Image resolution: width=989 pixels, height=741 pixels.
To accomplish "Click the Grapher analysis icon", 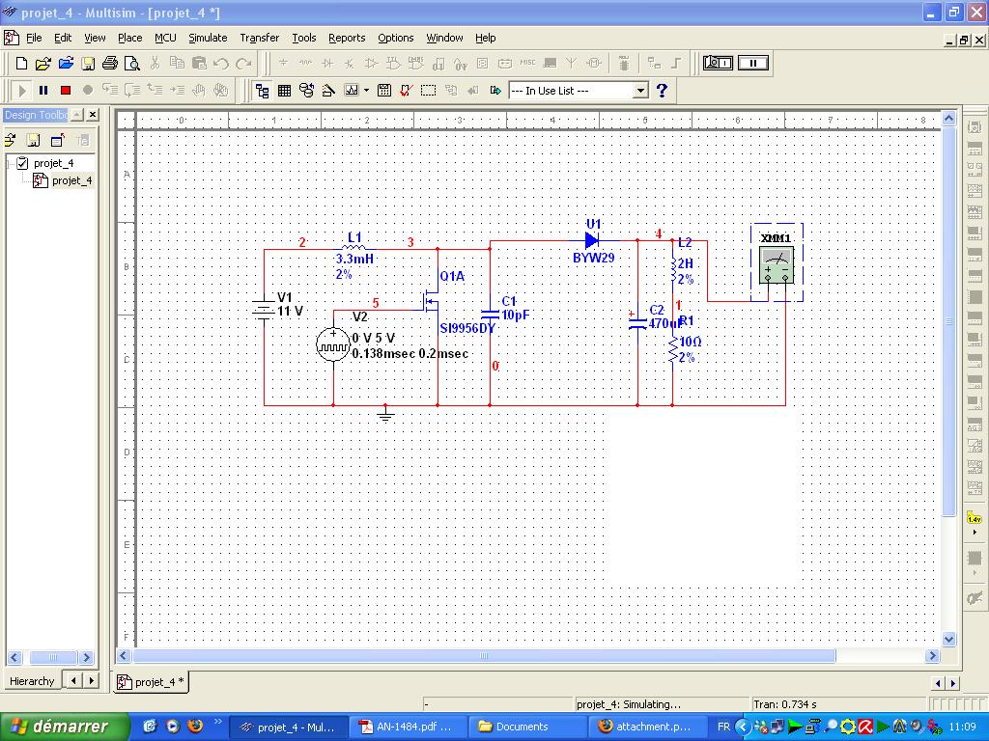I will (x=351, y=90).
